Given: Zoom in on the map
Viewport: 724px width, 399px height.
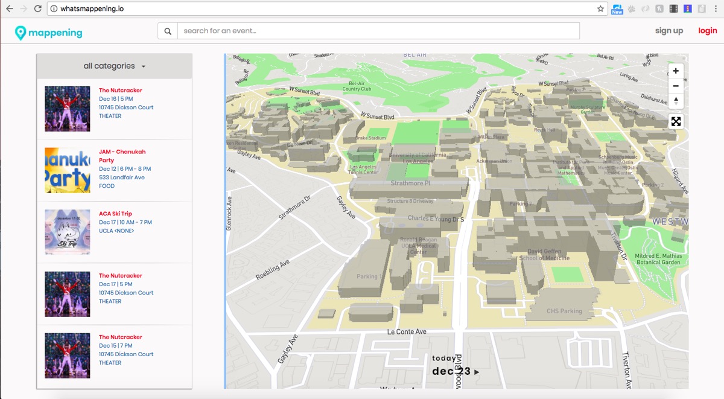Looking at the screenshot, I should (676, 71).
